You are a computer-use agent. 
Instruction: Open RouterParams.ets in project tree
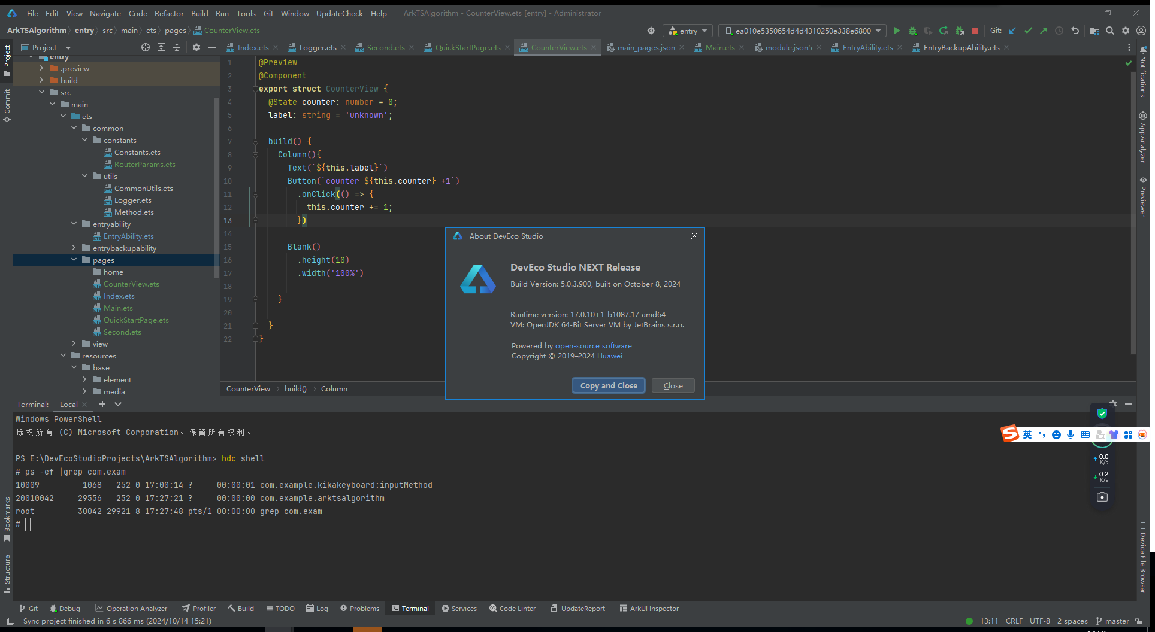tap(144, 164)
